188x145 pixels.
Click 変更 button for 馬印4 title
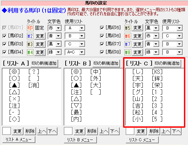click(x=40, y=52)
